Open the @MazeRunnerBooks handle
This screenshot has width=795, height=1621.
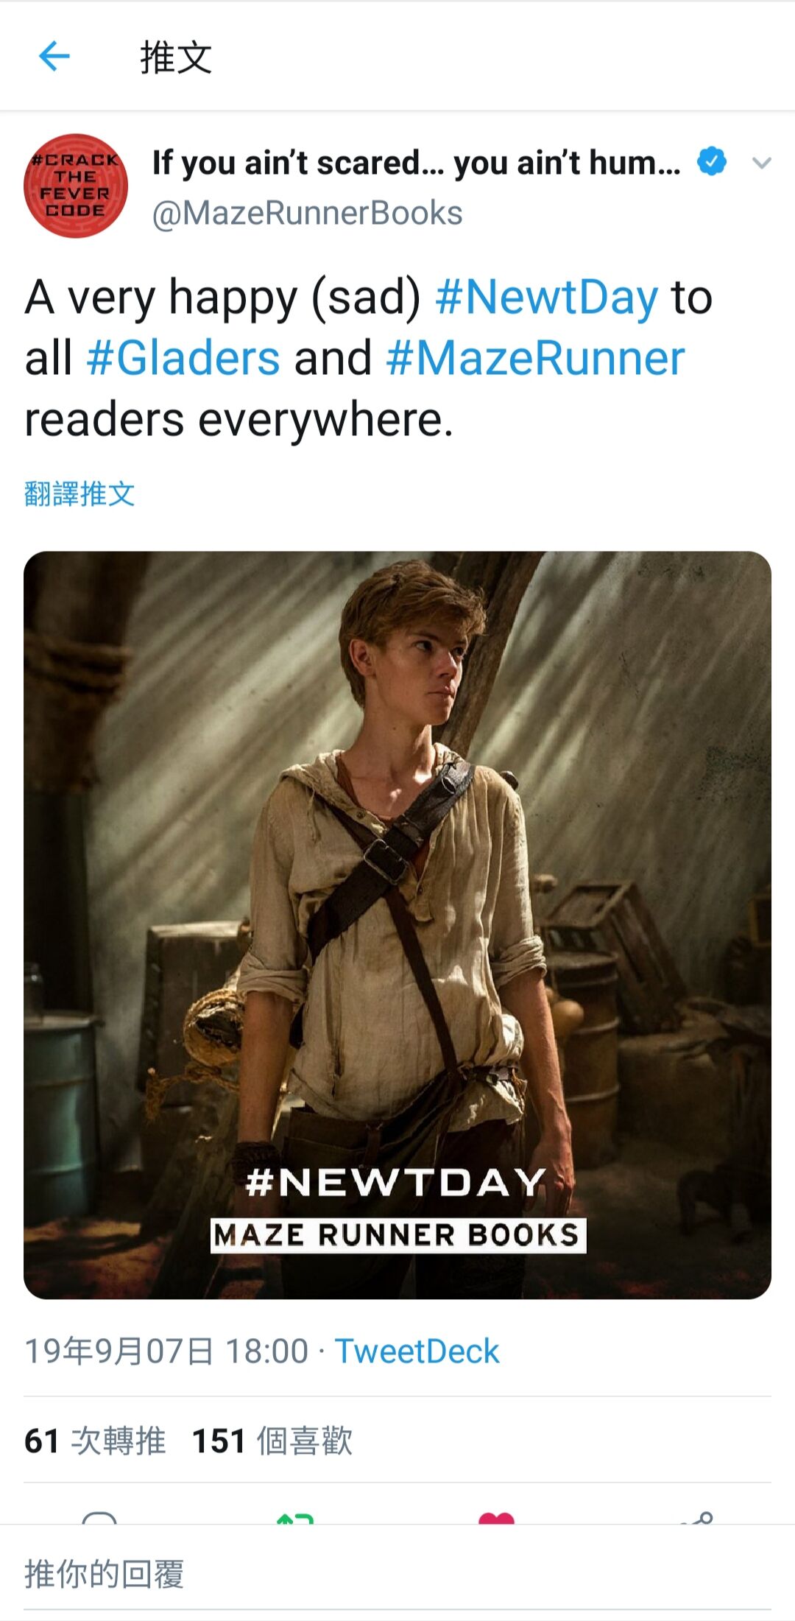click(307, 213)
